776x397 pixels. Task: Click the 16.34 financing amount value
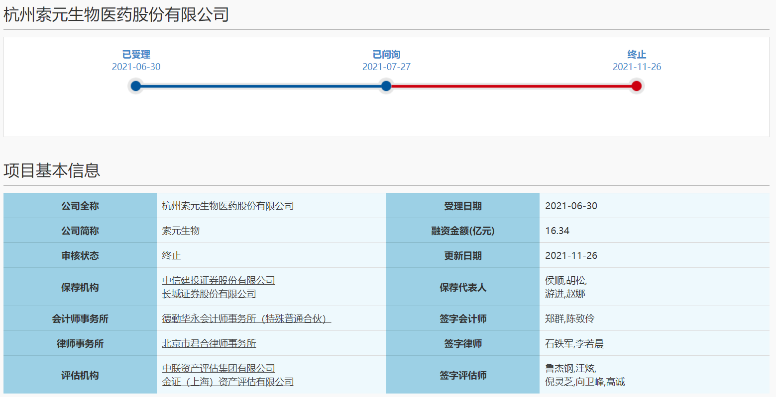tap(557, 231)
